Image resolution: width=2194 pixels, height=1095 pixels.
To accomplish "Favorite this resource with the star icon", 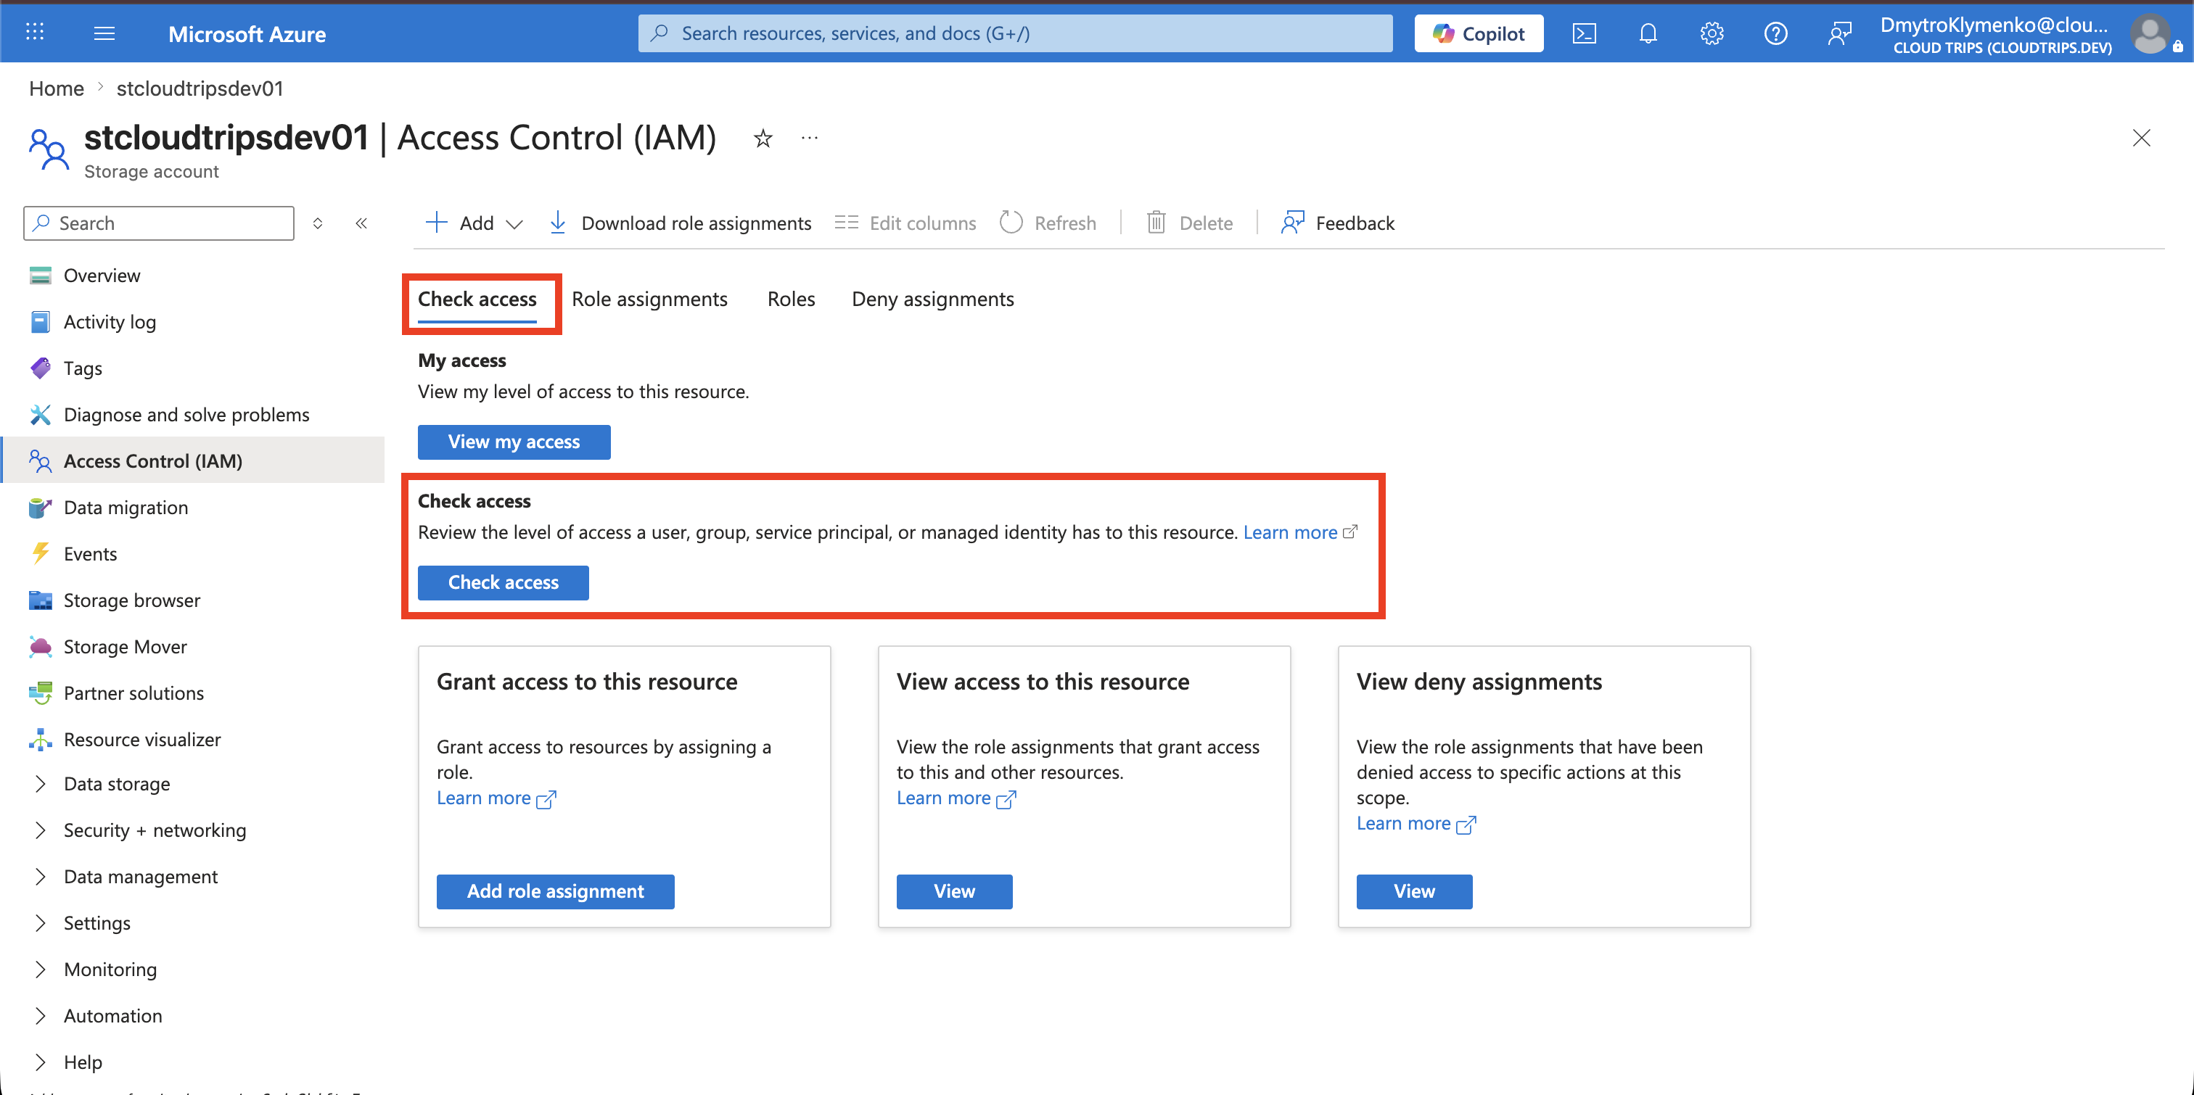I will coord(763,138).
